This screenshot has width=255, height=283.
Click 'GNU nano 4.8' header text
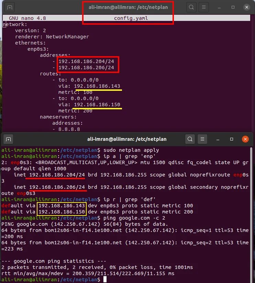(x=27, y=18)
